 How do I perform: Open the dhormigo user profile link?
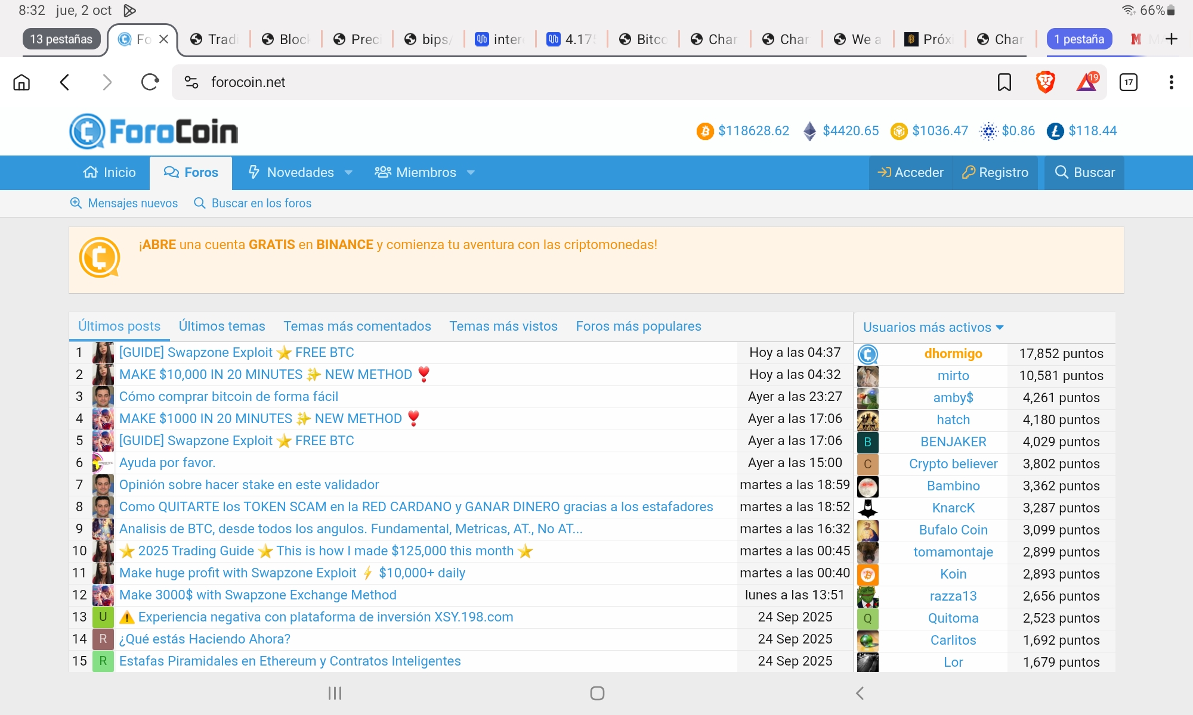(x=953, y=353)
